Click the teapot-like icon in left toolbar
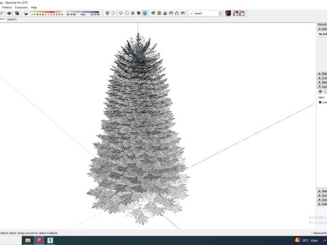Screen dimensions: 327x245 point(10,13)
